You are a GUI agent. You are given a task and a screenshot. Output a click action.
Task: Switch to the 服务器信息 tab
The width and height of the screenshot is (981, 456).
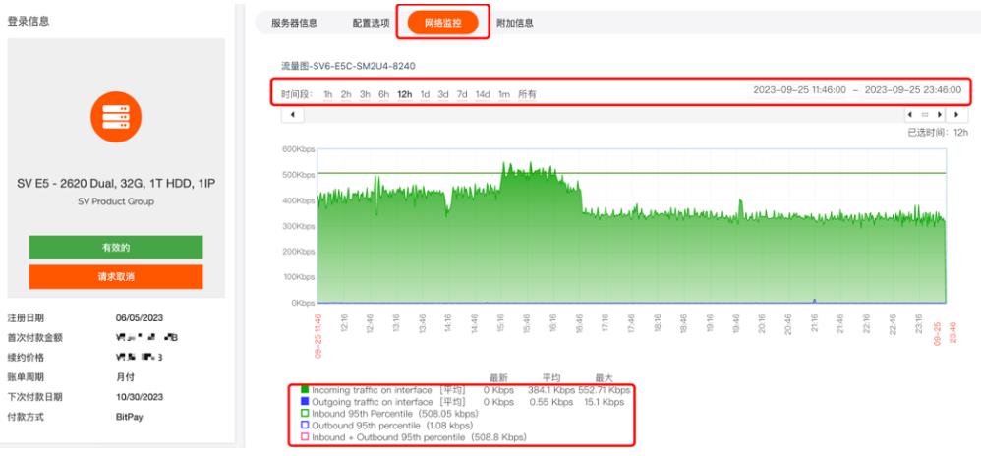pos(294,23)
